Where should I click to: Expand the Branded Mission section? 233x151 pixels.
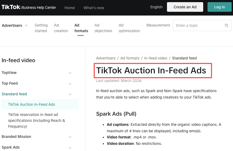[x=70, y=137]
